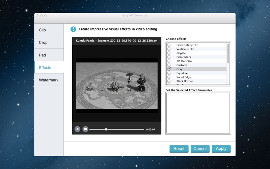Image resolution: width=270 pixels, height=169 pixels.
Task: Select the Effects tab
Action: 49,68
